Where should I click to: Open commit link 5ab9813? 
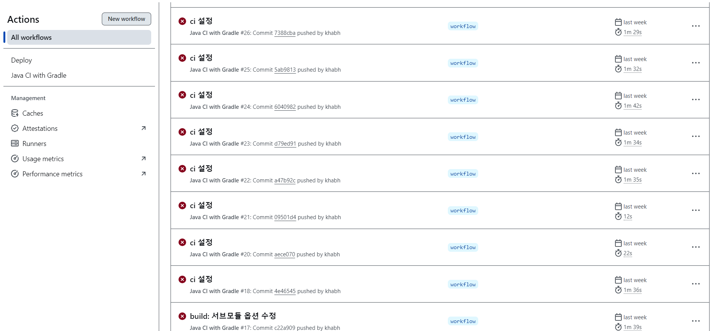click(285, 70)
